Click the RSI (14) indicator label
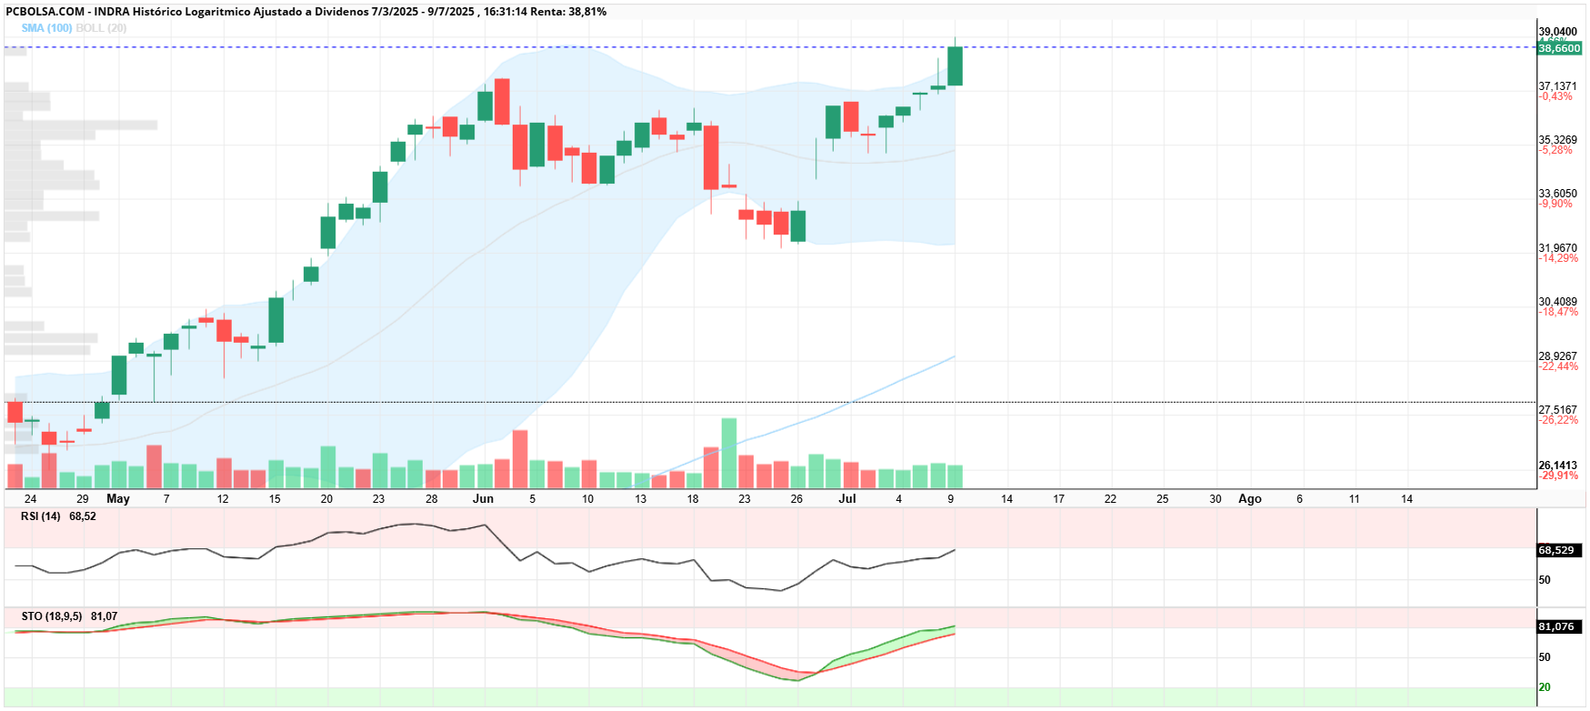 (41, 516)
